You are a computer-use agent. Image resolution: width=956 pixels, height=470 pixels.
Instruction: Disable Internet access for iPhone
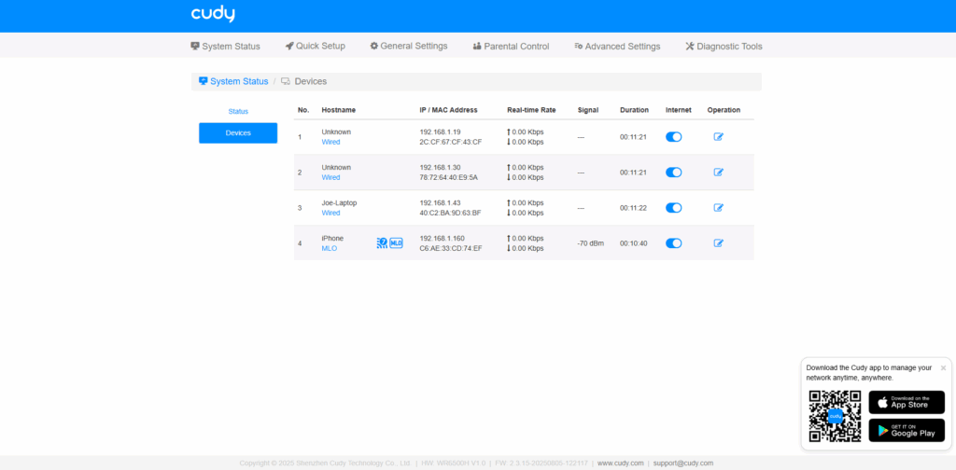[674, 242]
